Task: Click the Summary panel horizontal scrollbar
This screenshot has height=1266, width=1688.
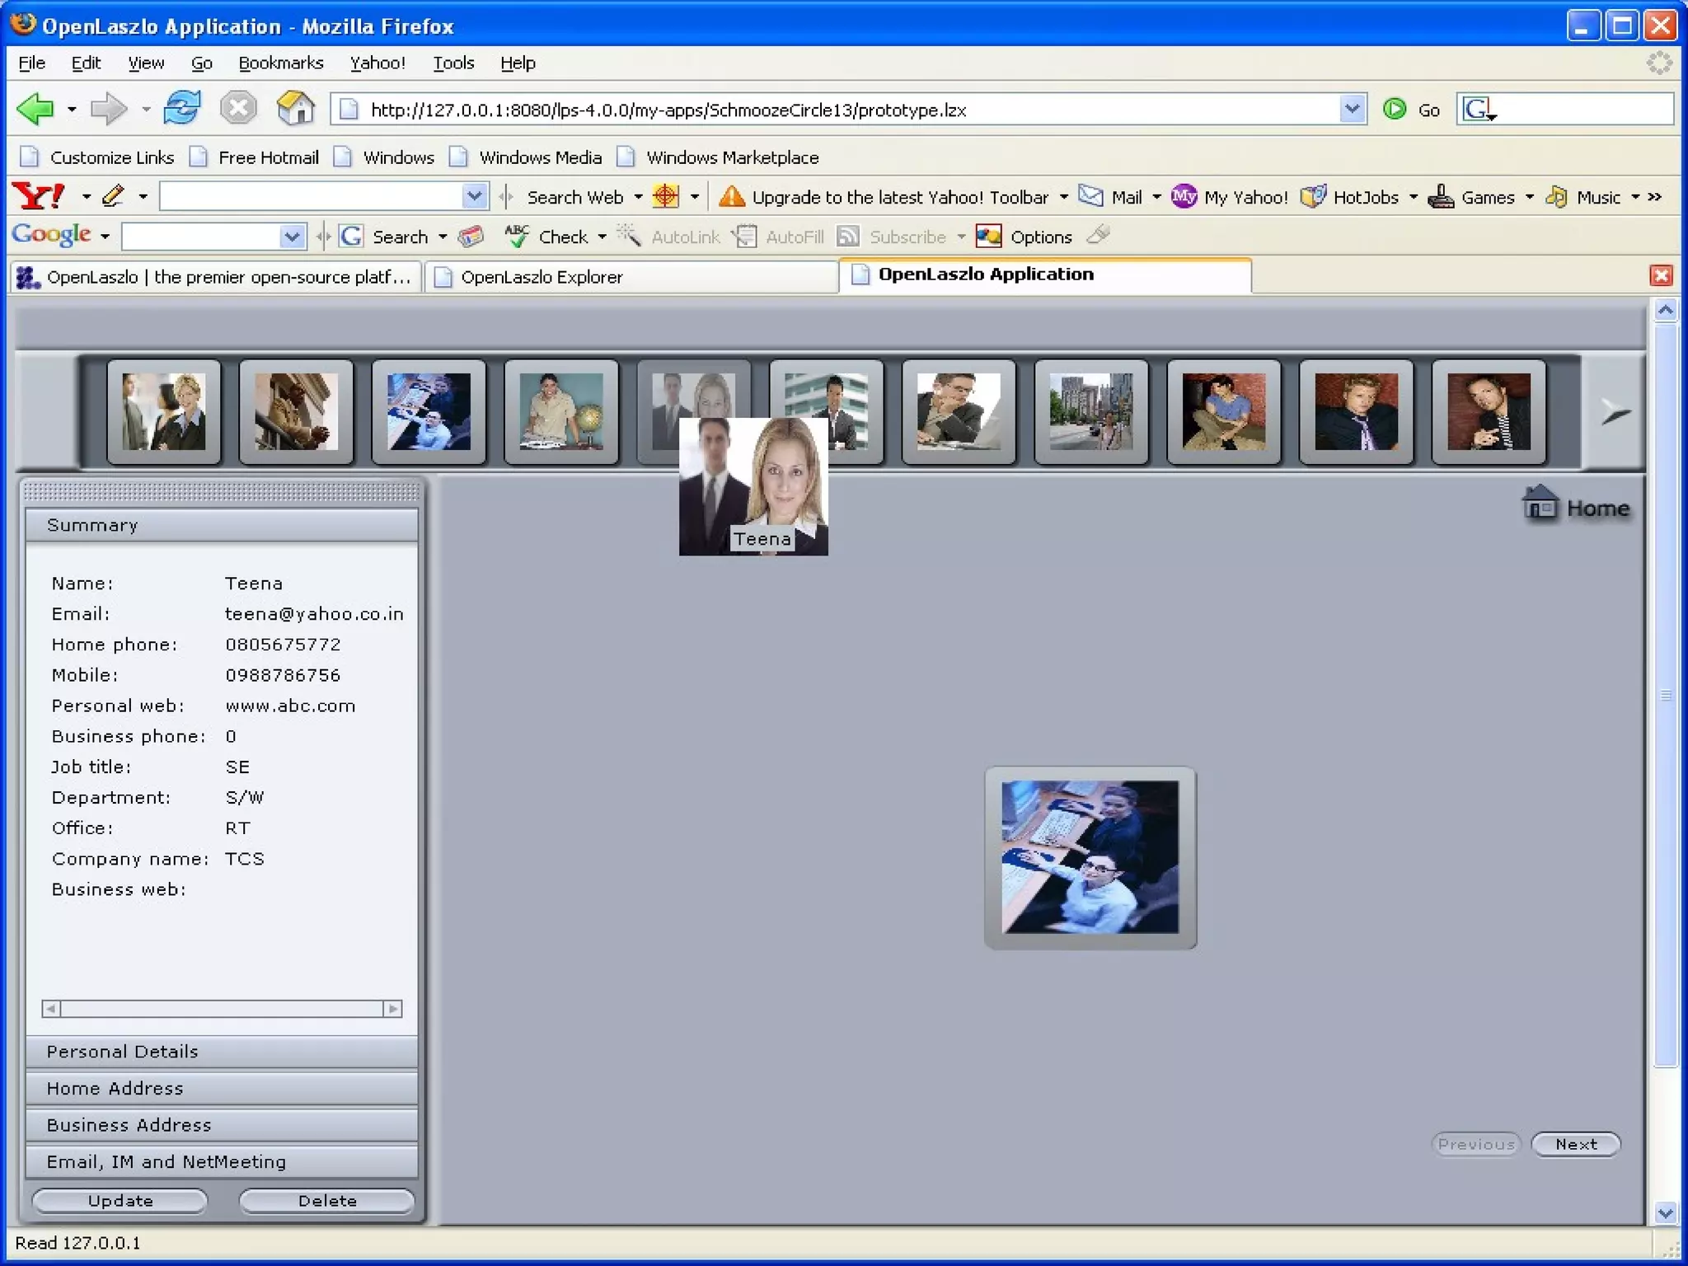Action: pyautogui.click(x=221, y=1008)
